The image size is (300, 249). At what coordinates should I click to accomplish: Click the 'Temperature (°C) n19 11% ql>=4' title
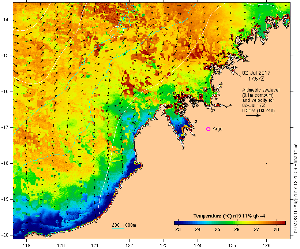[x=229, y=216]
